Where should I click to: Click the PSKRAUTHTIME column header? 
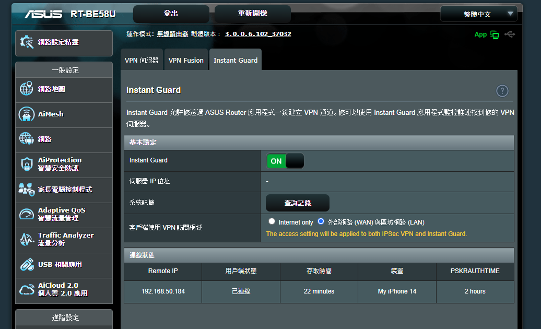tap(475, 271)
